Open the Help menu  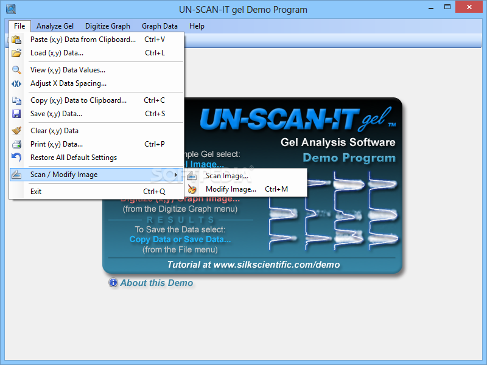coord(197,26)
